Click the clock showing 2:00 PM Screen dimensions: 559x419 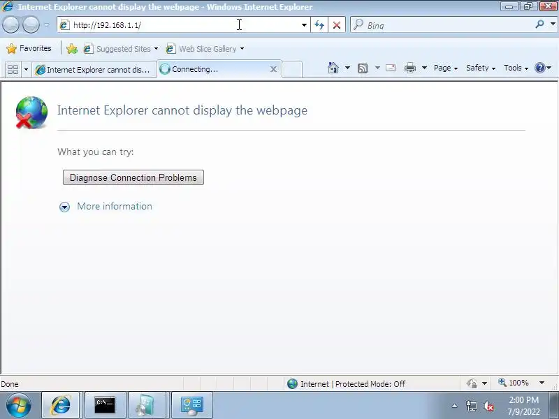(x=523, y=406)
